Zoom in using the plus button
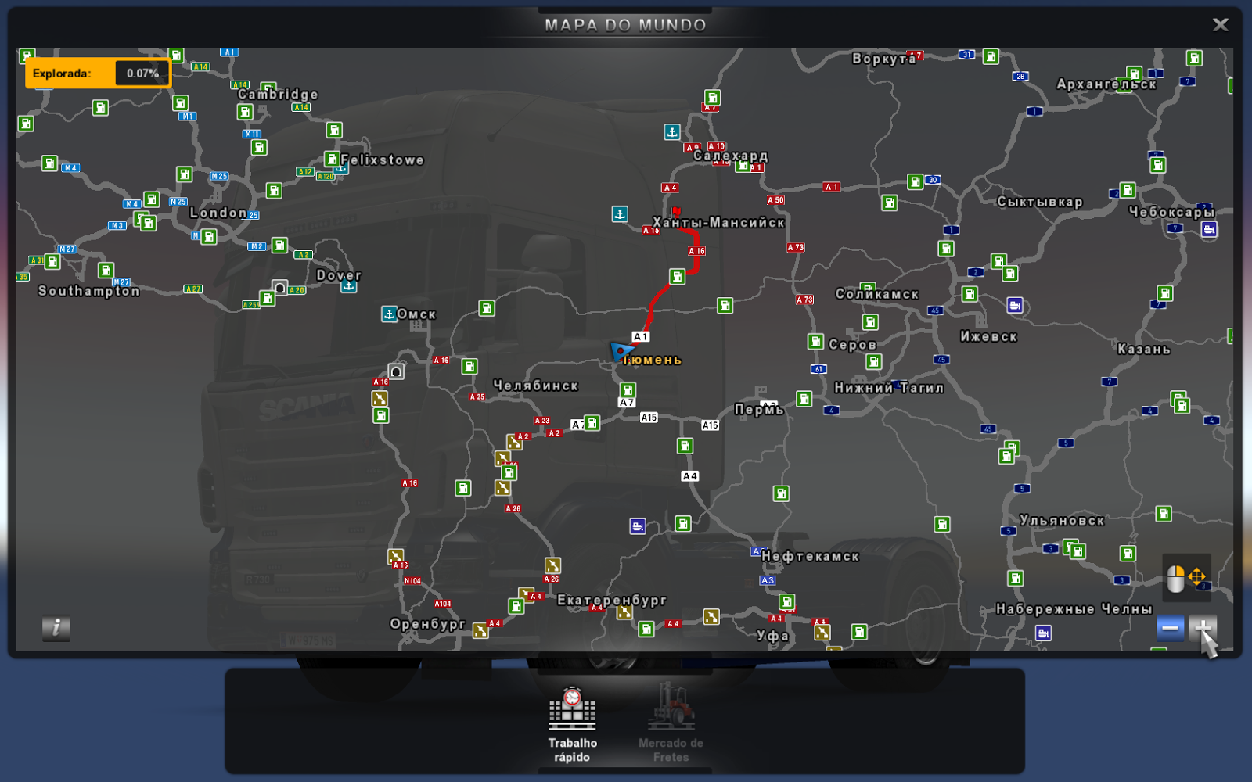The image size is (1252, 782). pos(1205,626)
